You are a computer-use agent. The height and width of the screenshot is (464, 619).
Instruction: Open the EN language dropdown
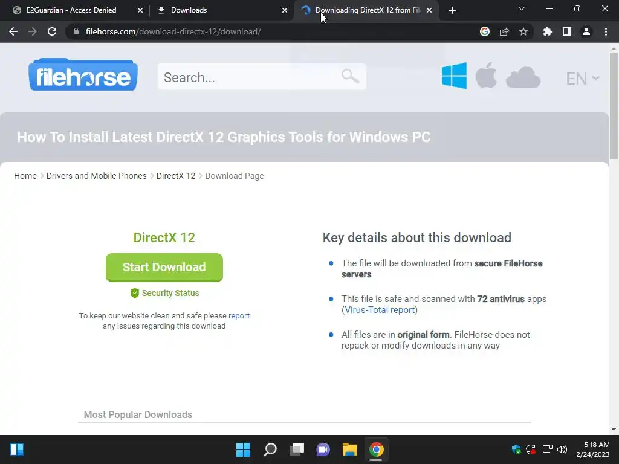[x=583, y=79]
